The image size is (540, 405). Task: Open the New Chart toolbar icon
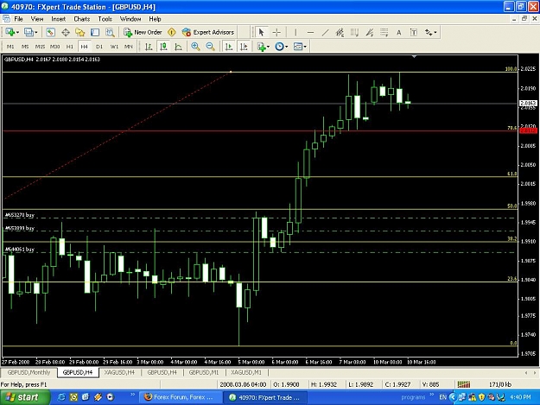10,32
